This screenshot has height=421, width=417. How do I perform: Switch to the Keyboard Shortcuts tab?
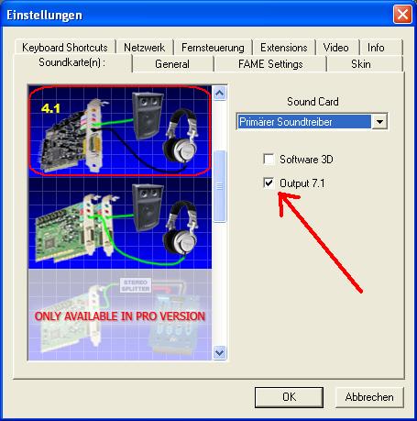click(x=65, y=48)
